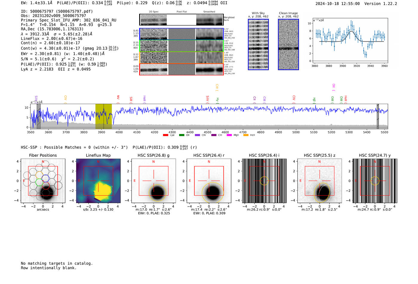
Task: Click the yellow highlighted region in the spectrum
Action: (x=104, y=117)
